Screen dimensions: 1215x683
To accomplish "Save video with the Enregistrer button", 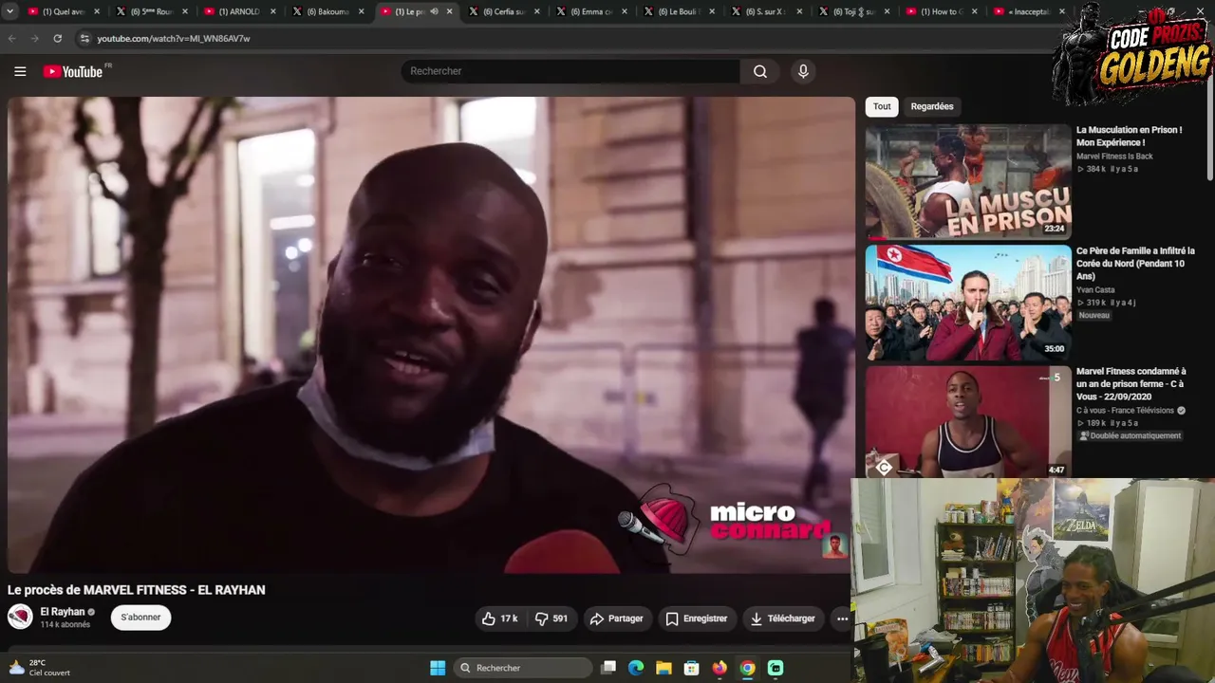I will point(697,618).
